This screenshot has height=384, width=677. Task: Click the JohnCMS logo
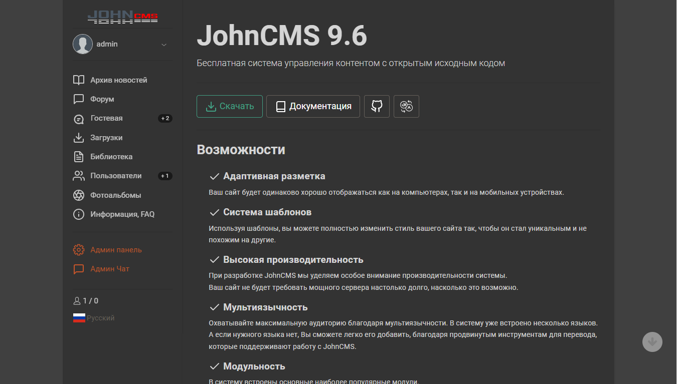123,18
